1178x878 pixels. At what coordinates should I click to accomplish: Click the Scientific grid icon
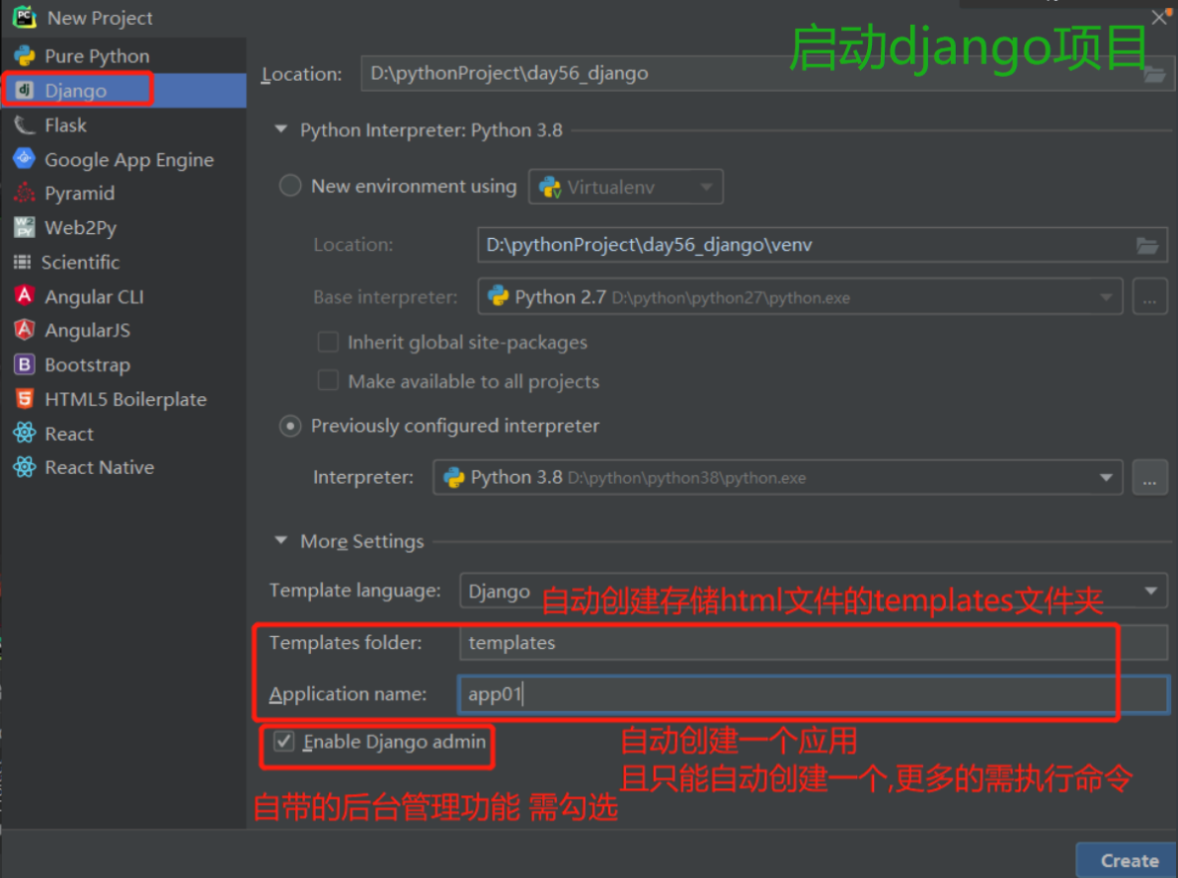point(23,262)
